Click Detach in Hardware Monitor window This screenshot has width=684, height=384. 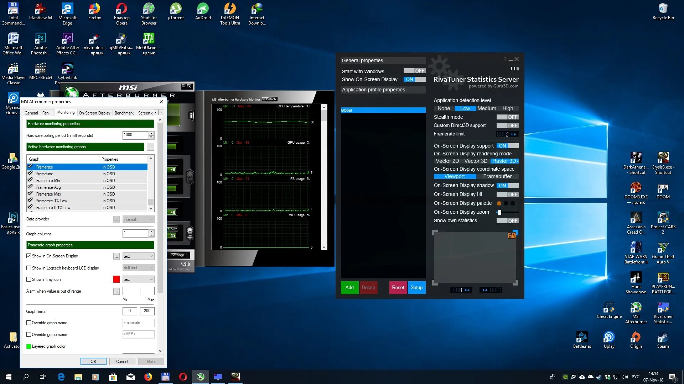[x=270, y=99]
